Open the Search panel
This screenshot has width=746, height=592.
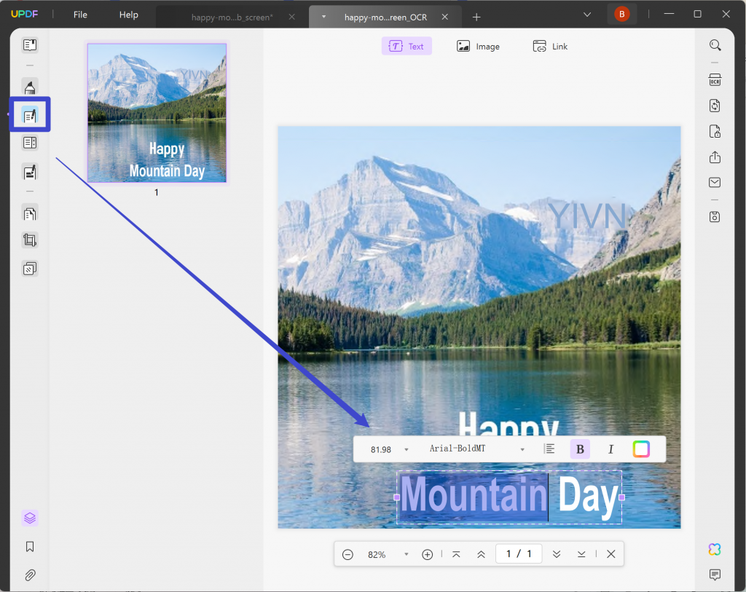coord(715,45)
